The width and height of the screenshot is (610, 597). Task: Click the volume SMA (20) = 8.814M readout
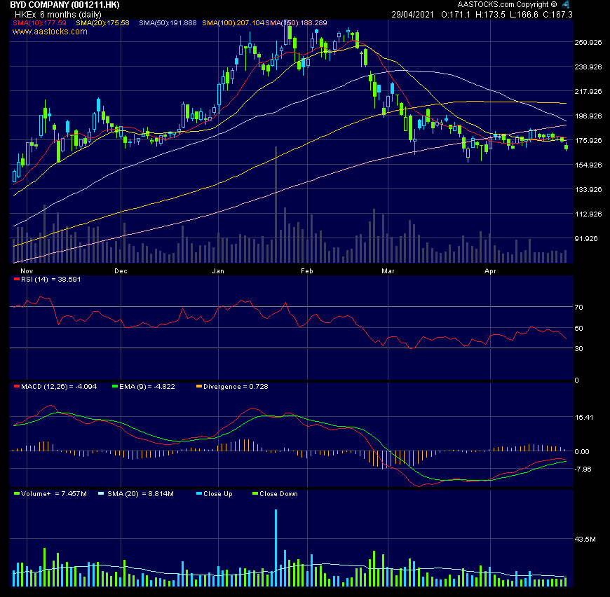click(x=140, y=493)
